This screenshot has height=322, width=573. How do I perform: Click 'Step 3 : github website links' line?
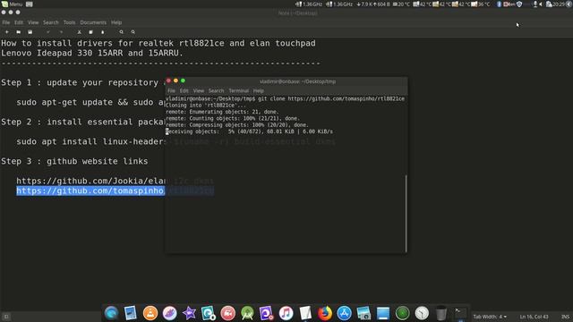(74, 161)
